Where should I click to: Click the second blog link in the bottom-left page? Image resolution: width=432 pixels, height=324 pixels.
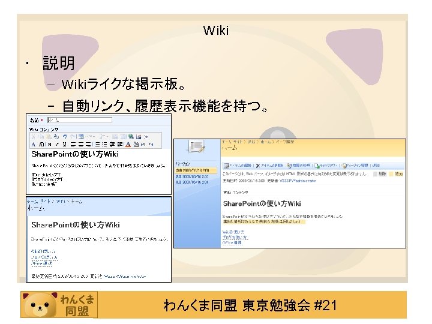[x=44, y=257]
